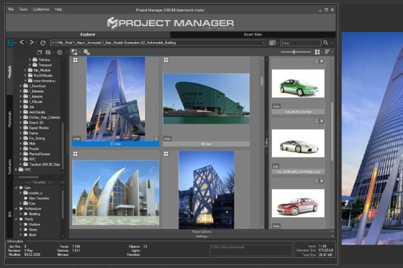This screenshot has height=268, width=403.
Task: Expand the Dosch 3D folder
Action: click(x=21, y=123)
